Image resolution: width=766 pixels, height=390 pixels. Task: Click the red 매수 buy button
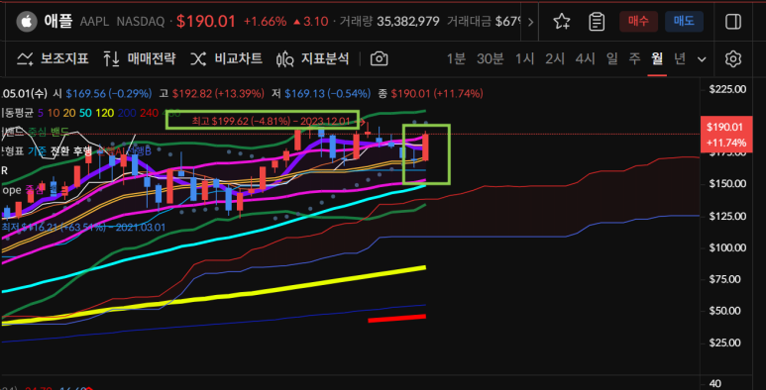pos(637,22)
